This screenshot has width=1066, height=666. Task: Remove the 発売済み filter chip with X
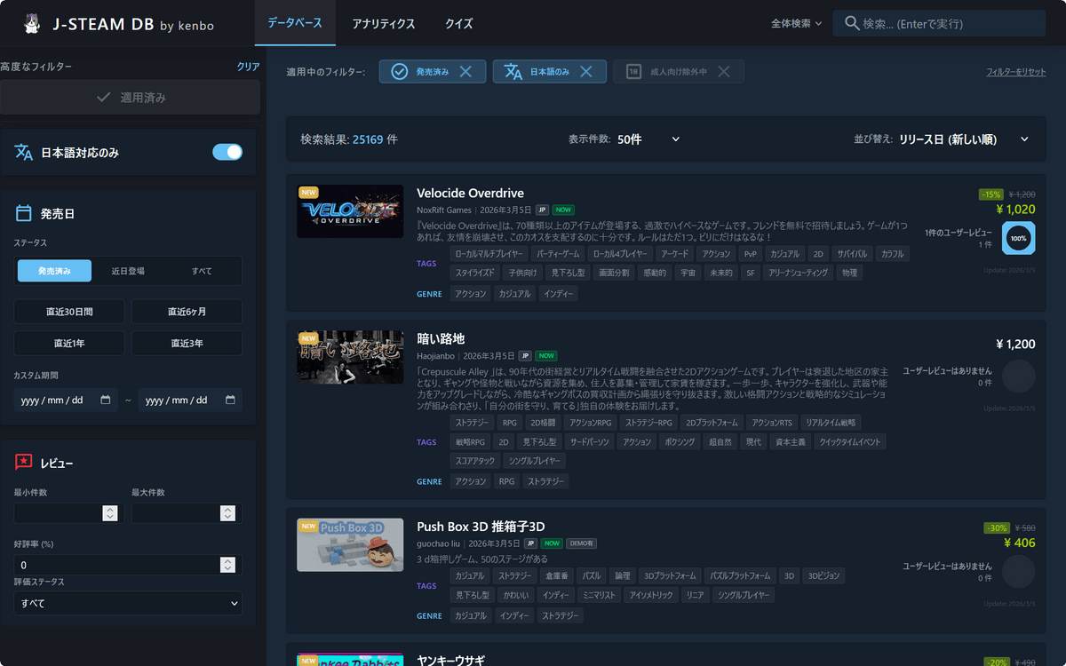(465, 72)
